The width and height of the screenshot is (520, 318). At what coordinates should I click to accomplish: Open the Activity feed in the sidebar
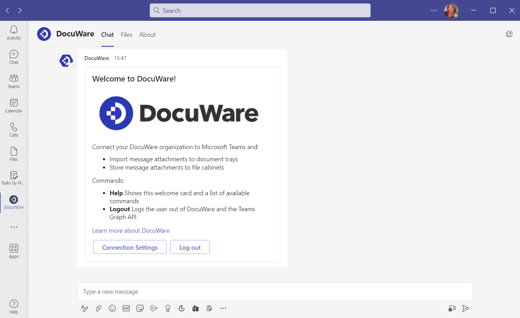tap(14, 33)
